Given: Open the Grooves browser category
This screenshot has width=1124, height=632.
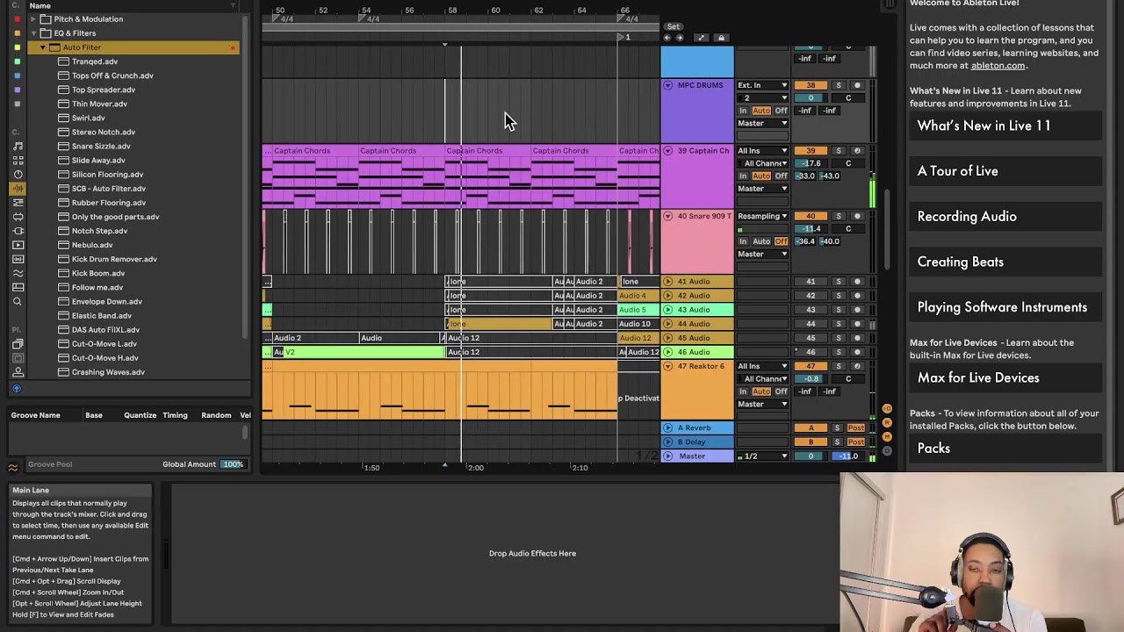Looking at the screenshot, I should 18,273.
